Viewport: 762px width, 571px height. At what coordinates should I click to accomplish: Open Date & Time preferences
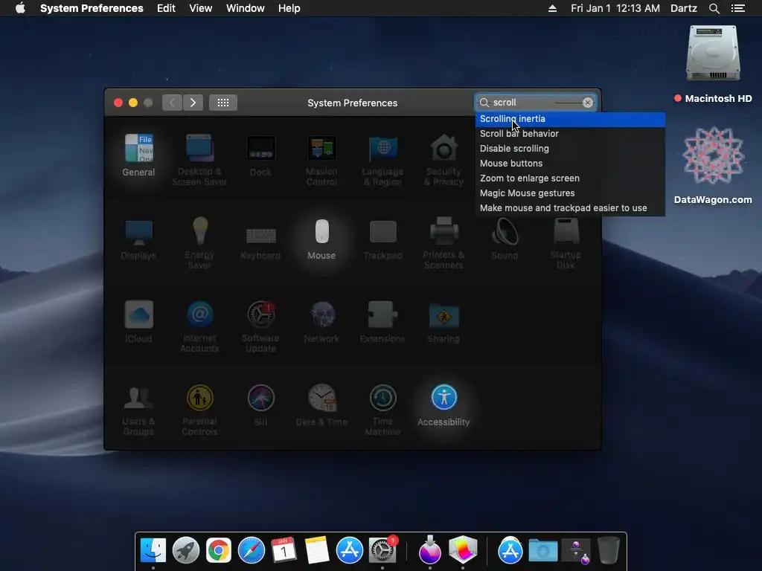(321, 405)
